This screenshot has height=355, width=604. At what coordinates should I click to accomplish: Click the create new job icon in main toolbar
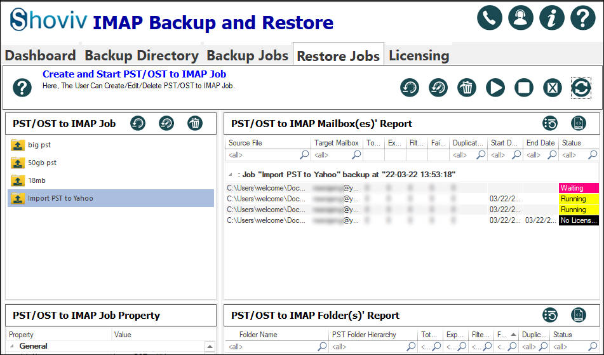tap(410, 88)
